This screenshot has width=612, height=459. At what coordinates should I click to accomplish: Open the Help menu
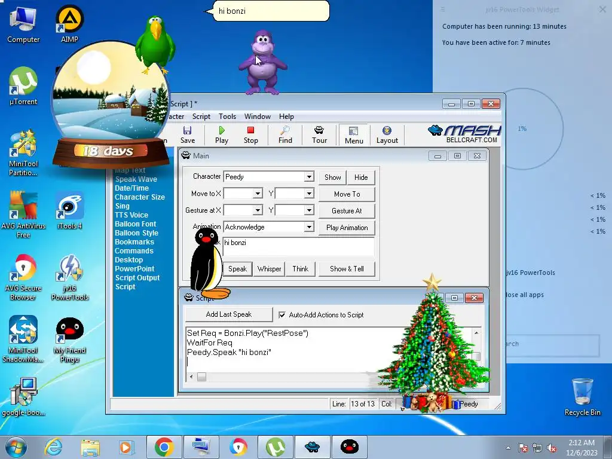pos(286,117)
